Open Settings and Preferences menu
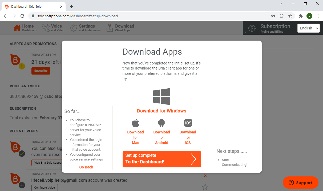323x191 pixels. point(85,28)
